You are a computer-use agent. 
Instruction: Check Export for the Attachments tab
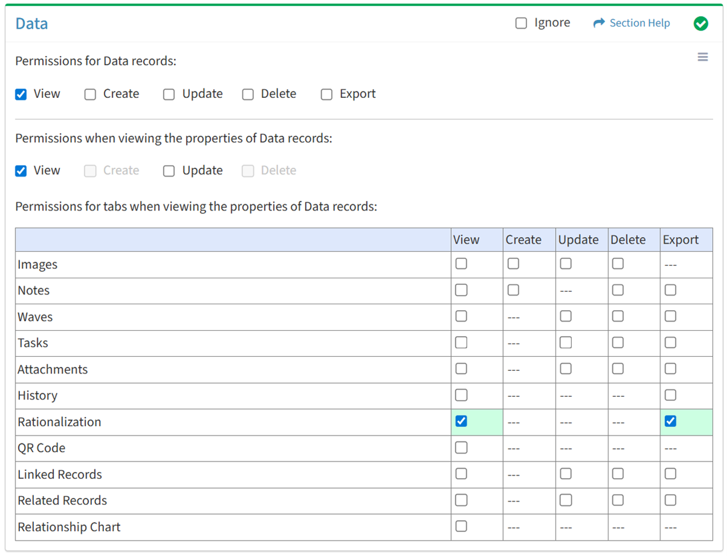coord(670,369)
